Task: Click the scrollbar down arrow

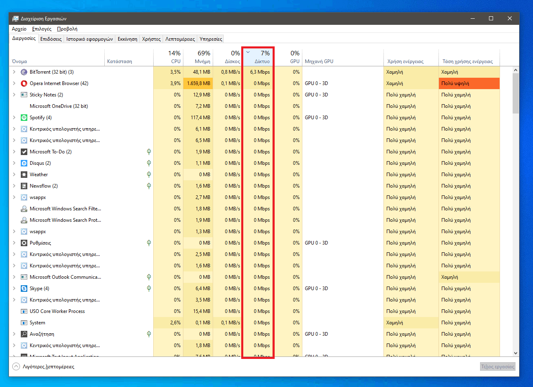Action: [515, 353]
